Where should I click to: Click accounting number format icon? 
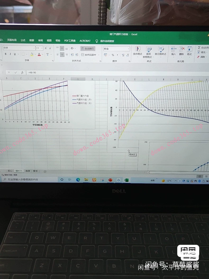coord(106,55)
